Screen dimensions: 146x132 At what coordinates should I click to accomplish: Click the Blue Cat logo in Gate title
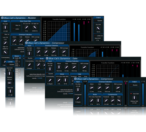(47, 58)
